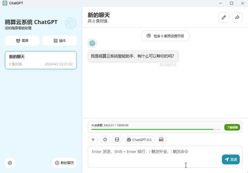Click the robot icon right of ChatGPT-3.5
The image size is (248, 173).
161,140
